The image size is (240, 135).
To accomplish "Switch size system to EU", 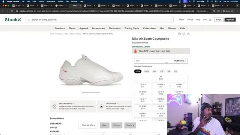I will [x=175, y=71].
